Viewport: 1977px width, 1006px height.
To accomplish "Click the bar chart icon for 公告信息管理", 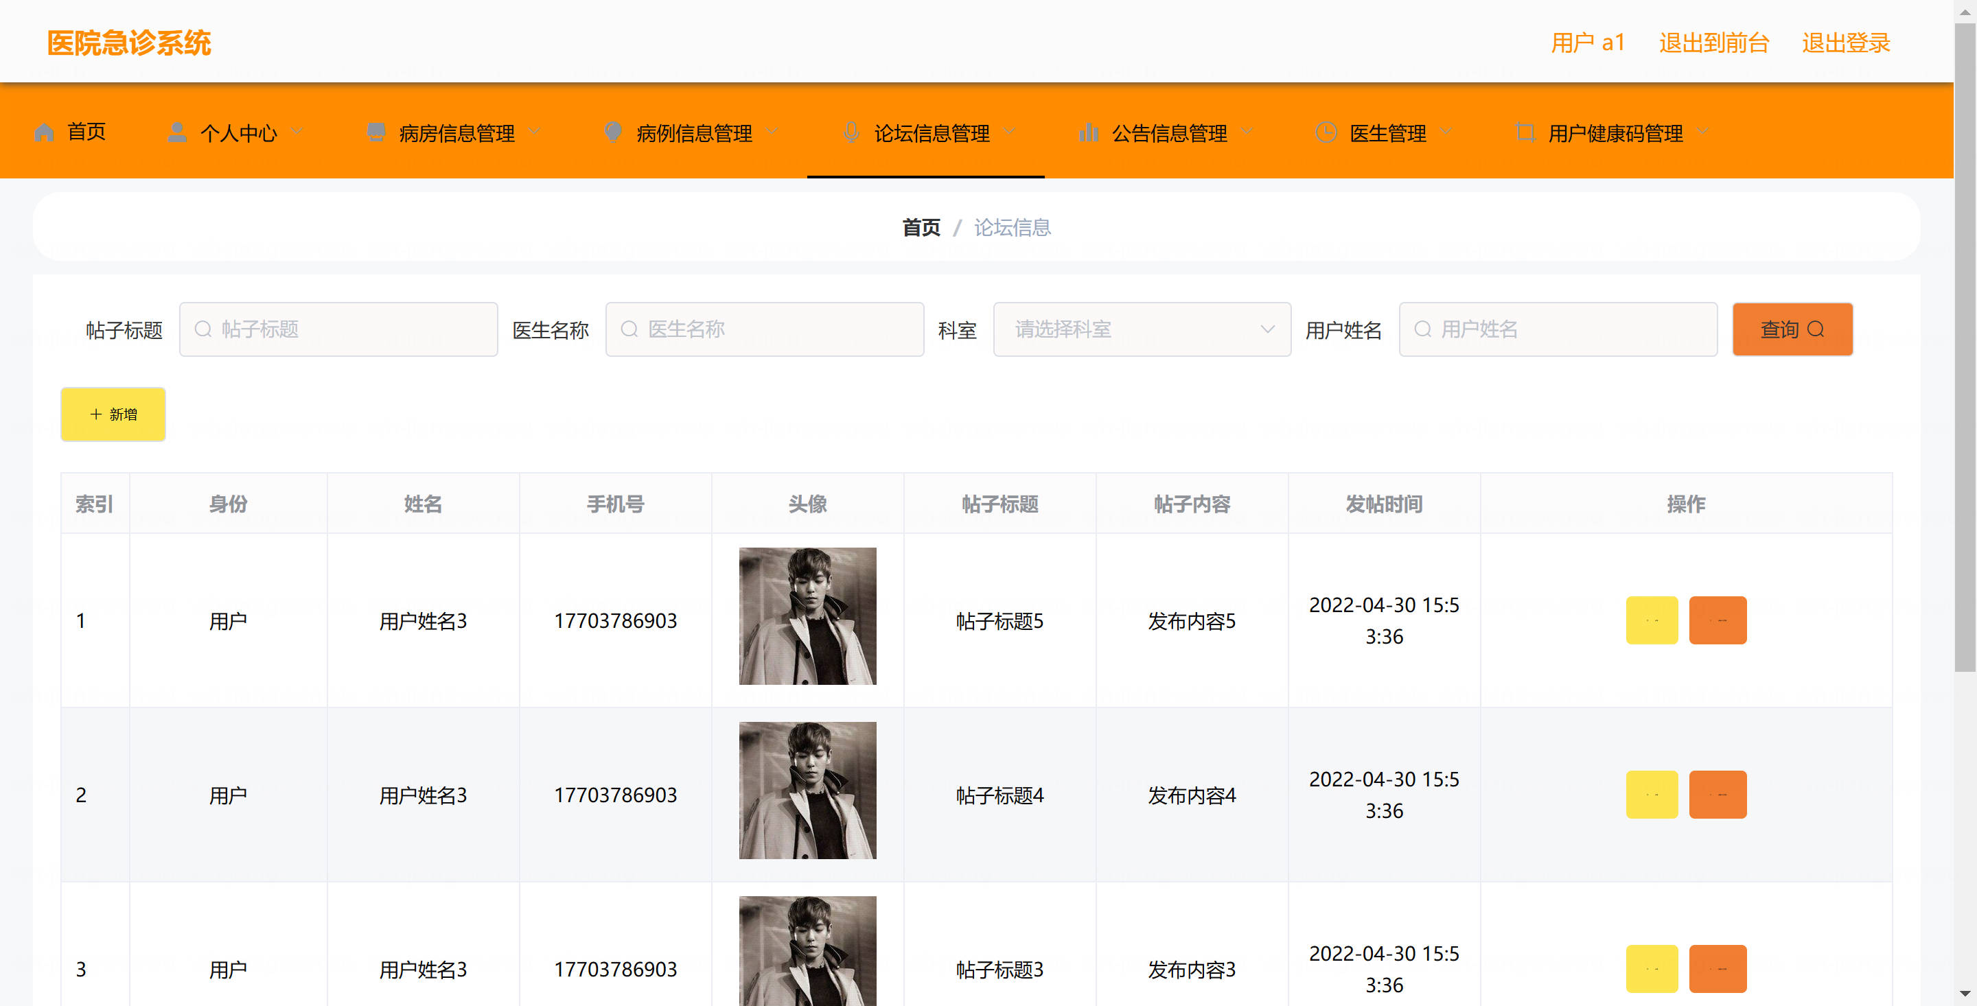I will tap(1088, 132).
